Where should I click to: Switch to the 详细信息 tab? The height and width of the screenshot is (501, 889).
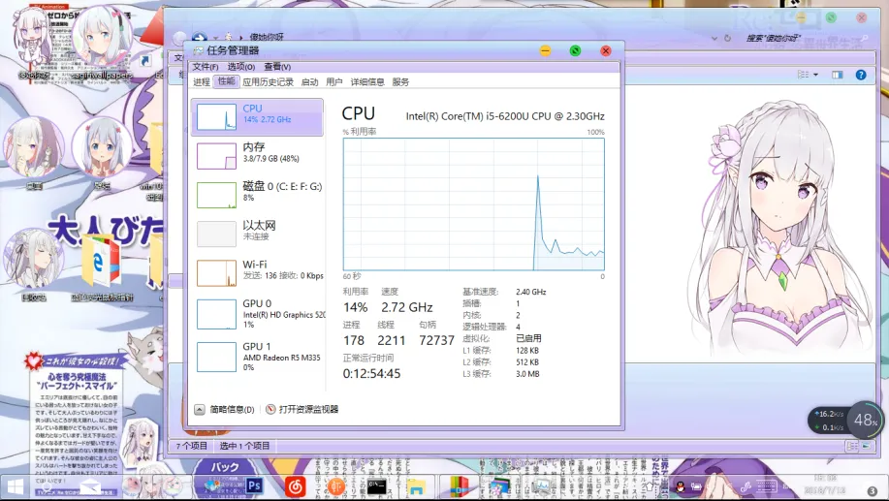click(367, 82)
